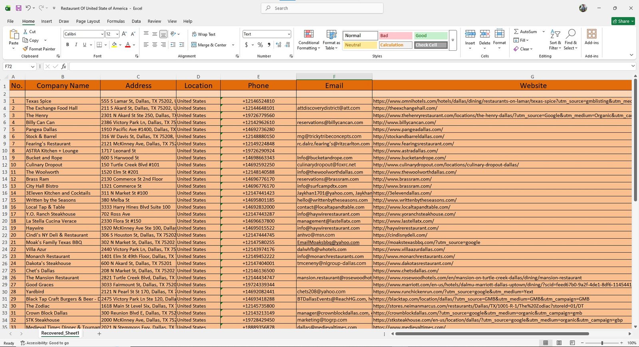This screenshot has width=639, height=347.
Task: Expand Merge & Center dropdown arrow
Action: click(x=233, y=45)
